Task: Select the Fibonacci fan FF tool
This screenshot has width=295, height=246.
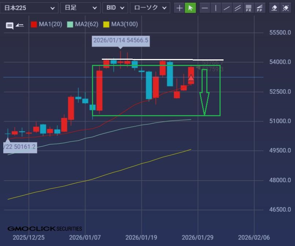Action: [x=259, y=8]
